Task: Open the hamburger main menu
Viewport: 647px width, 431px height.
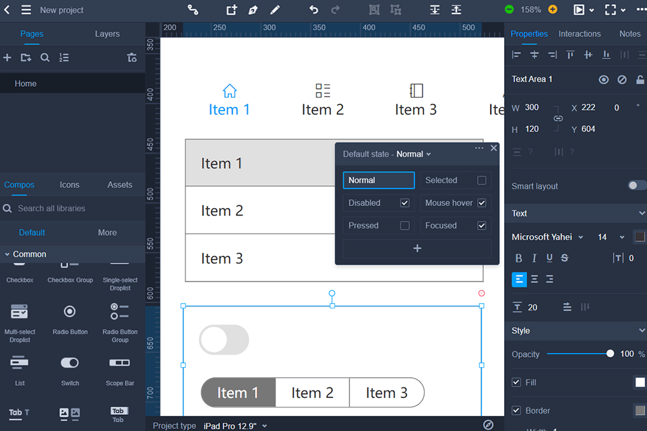Action: [x=26, y=9]
